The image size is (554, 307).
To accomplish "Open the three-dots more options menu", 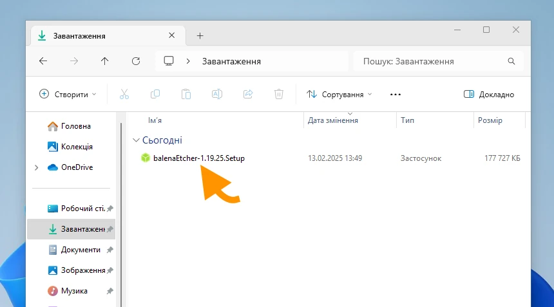I will point(396,95).
